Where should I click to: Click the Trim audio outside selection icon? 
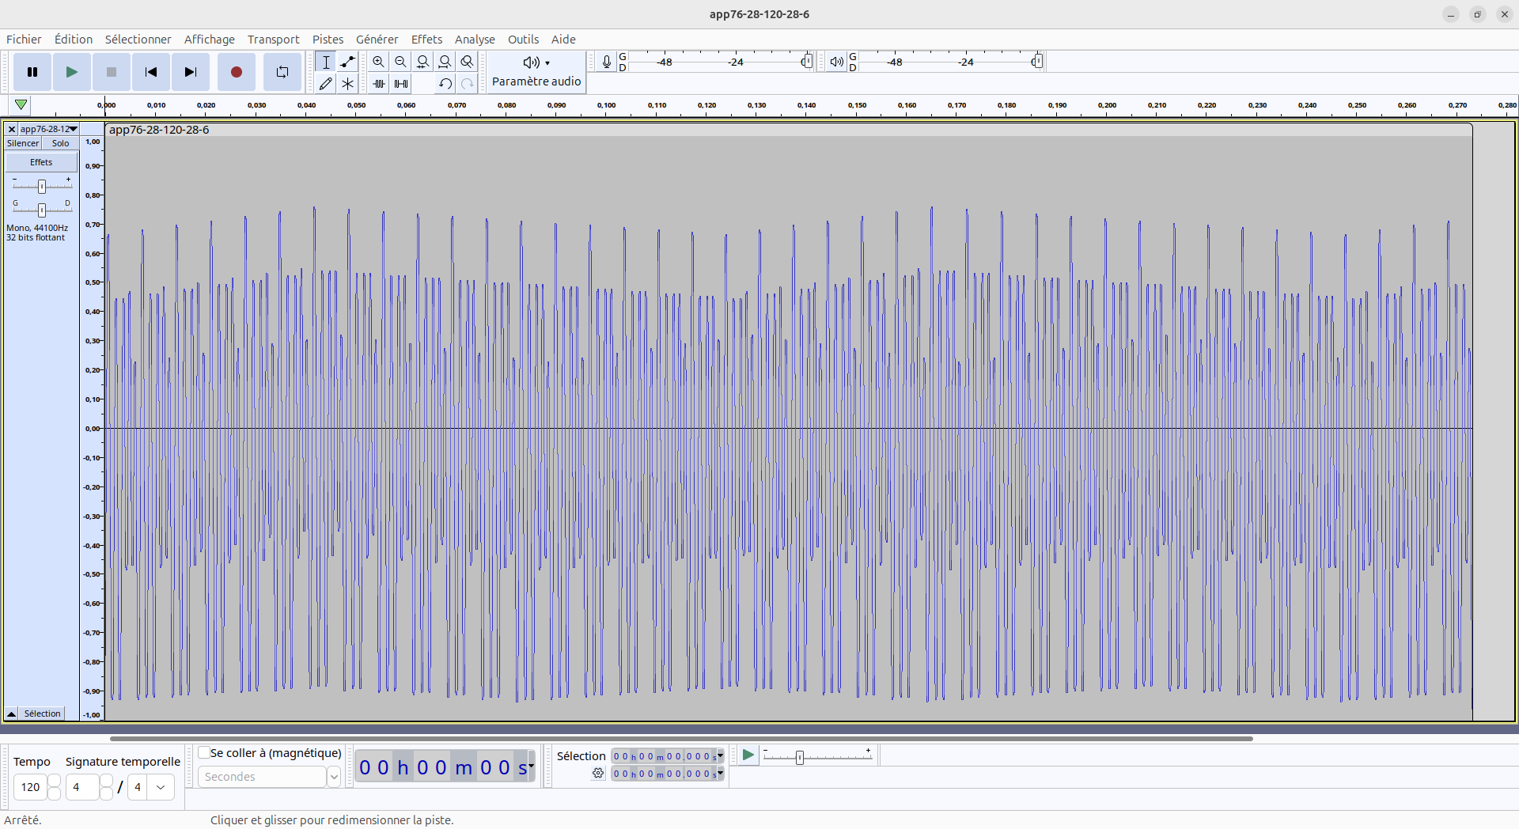[378, 83]
